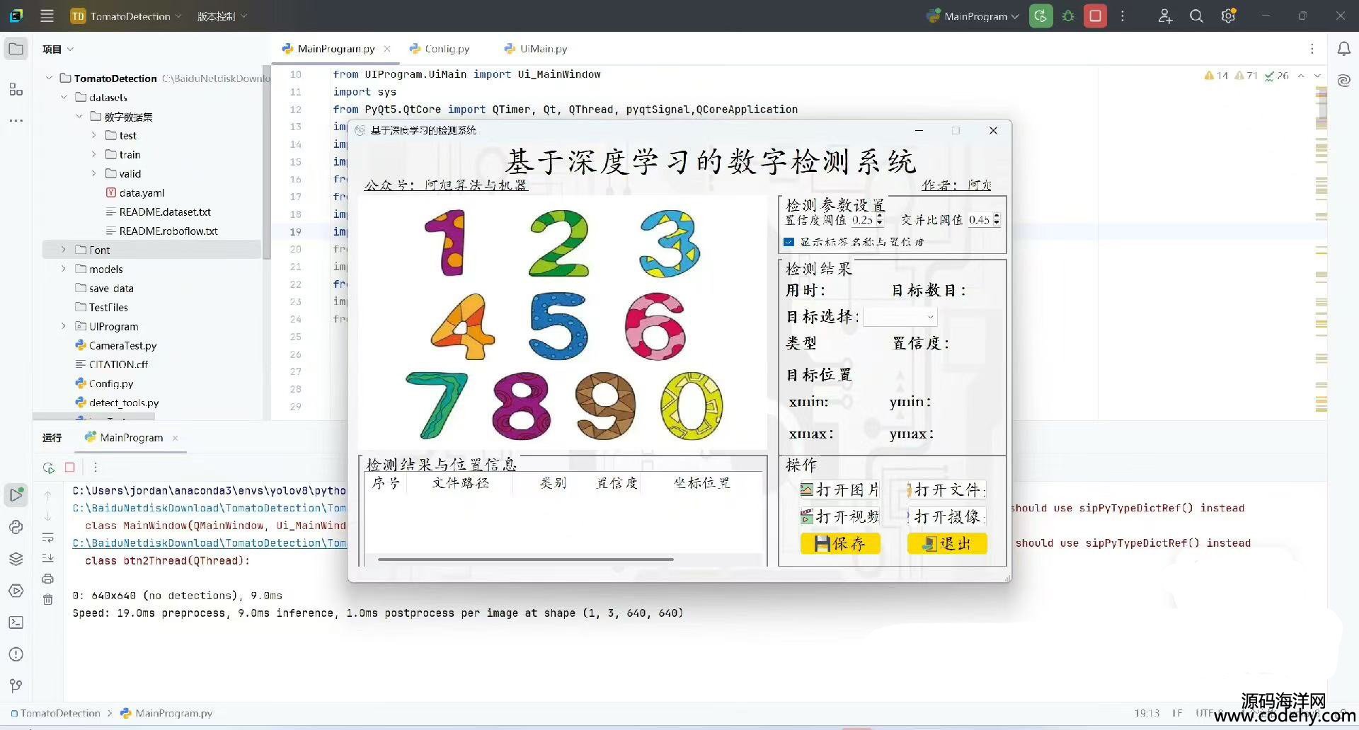Viewport: 1359px width, 730px height.
Task: Click the red Stop button in top toolbar
Action: pyautogui.click(x=1095, y=16)
